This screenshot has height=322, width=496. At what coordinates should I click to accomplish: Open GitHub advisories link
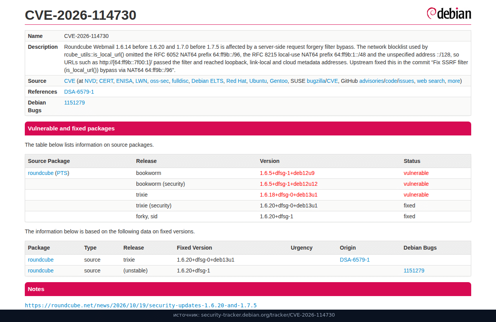372,81
